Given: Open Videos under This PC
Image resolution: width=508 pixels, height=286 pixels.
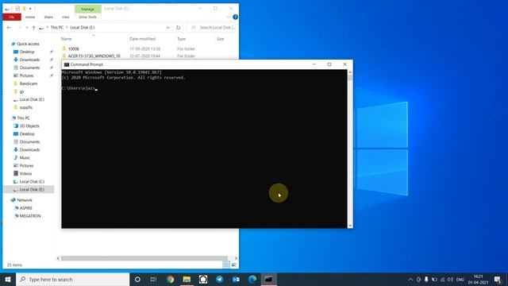Looking at the screenshot, I should click(x=25, y=173).
